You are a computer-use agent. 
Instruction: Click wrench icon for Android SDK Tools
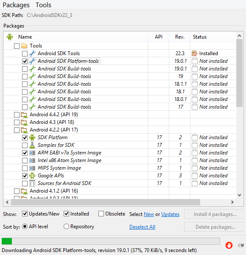[32, 53]
